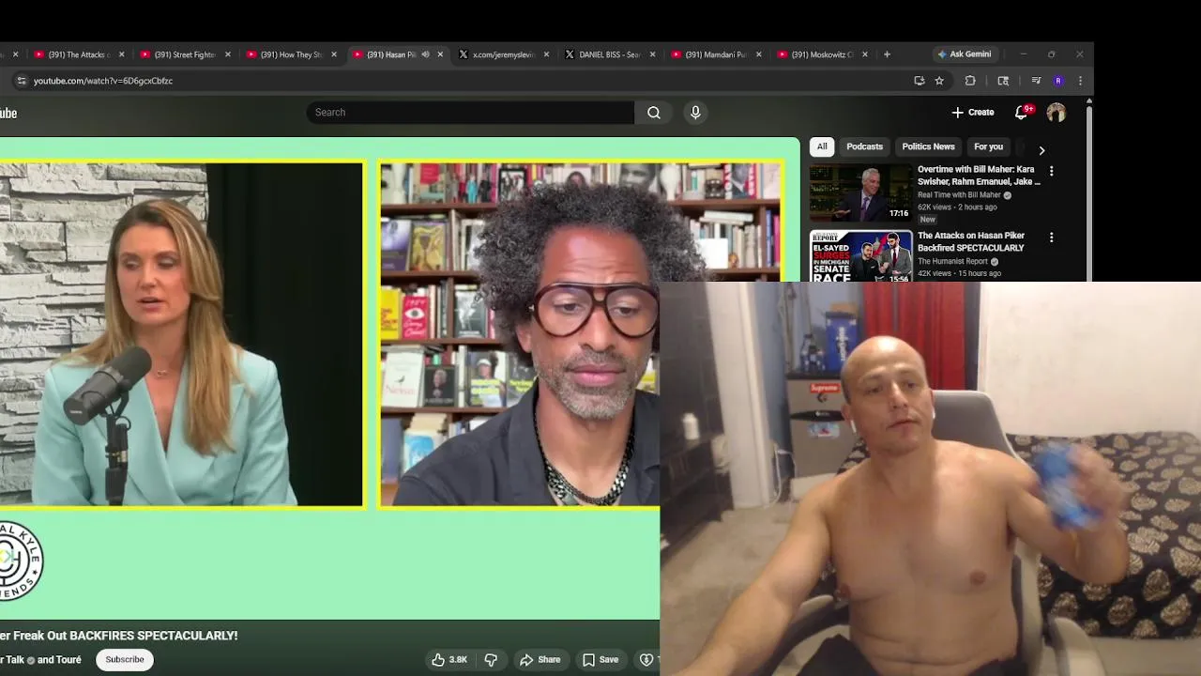Click the Create button
This screenshot has height=676, width=1201.
coord(973,113)
